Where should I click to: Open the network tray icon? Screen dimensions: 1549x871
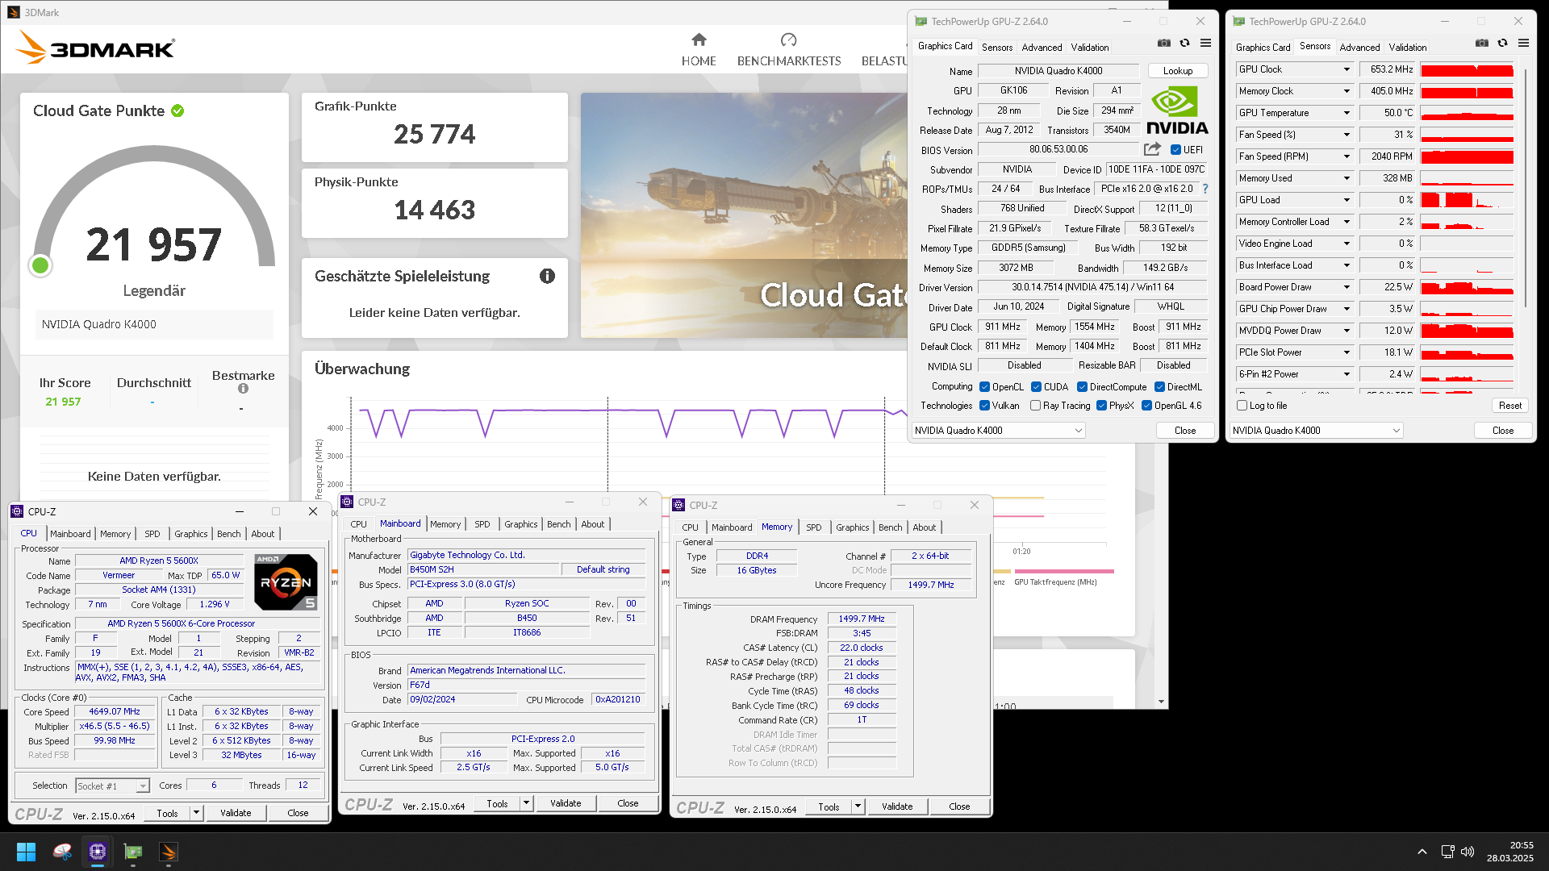pyautogui.click(x=1447, y=852)
